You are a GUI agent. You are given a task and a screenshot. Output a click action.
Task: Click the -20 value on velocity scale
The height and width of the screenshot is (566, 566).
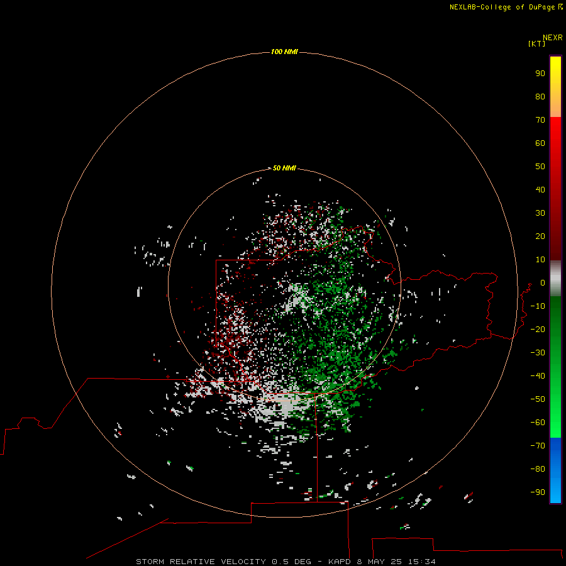[538, 330]
